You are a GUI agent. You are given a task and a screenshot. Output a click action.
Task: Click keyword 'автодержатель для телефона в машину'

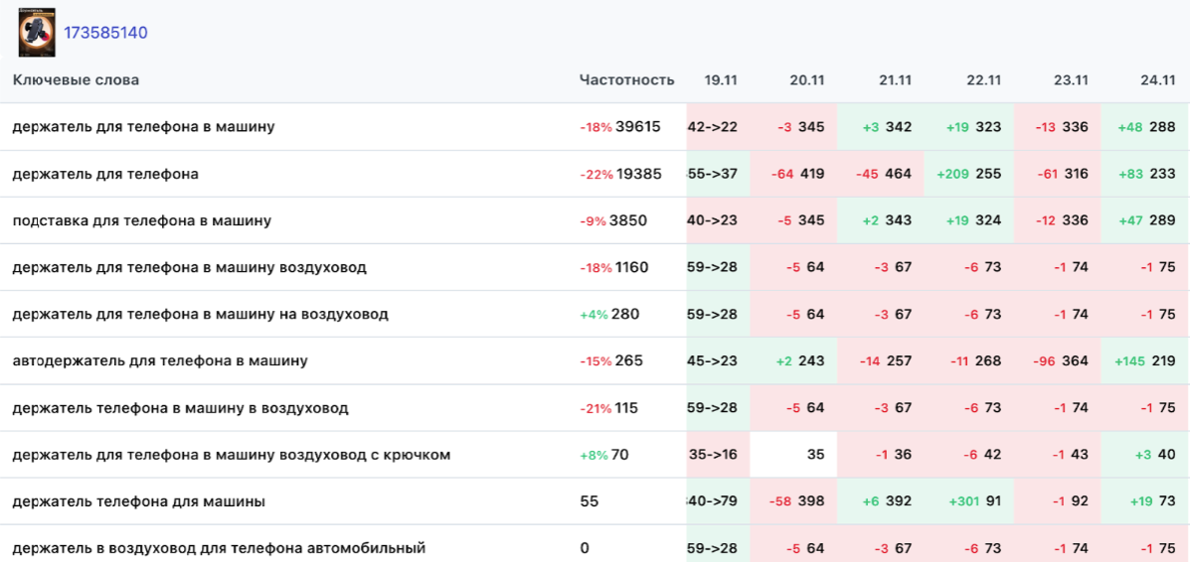(160, 361)
